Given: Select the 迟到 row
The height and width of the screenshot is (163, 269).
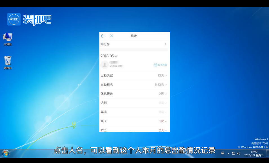Looking at the screenshot, I should point(134,103).
